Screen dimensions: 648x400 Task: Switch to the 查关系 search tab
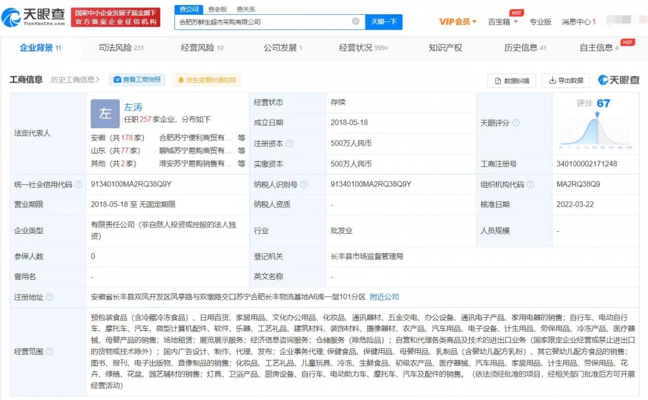tap(246, 9)
